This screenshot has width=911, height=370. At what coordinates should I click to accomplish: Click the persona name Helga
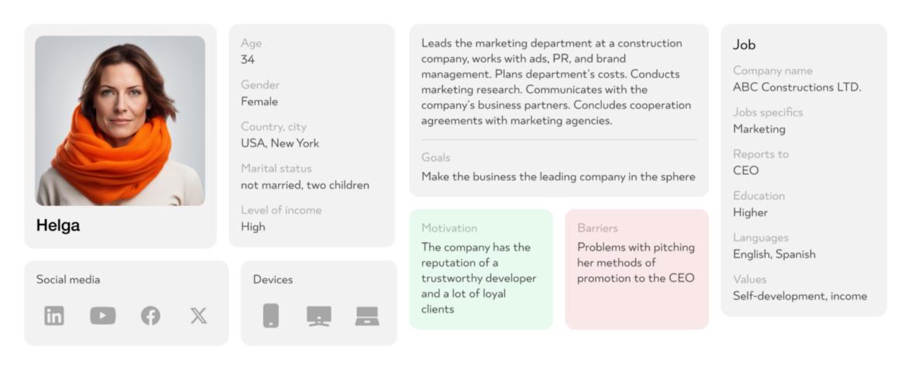point(58,226)
